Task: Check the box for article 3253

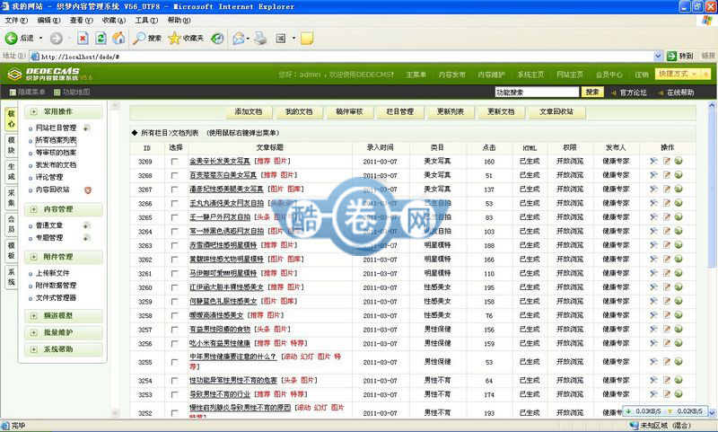Action: 174,394
